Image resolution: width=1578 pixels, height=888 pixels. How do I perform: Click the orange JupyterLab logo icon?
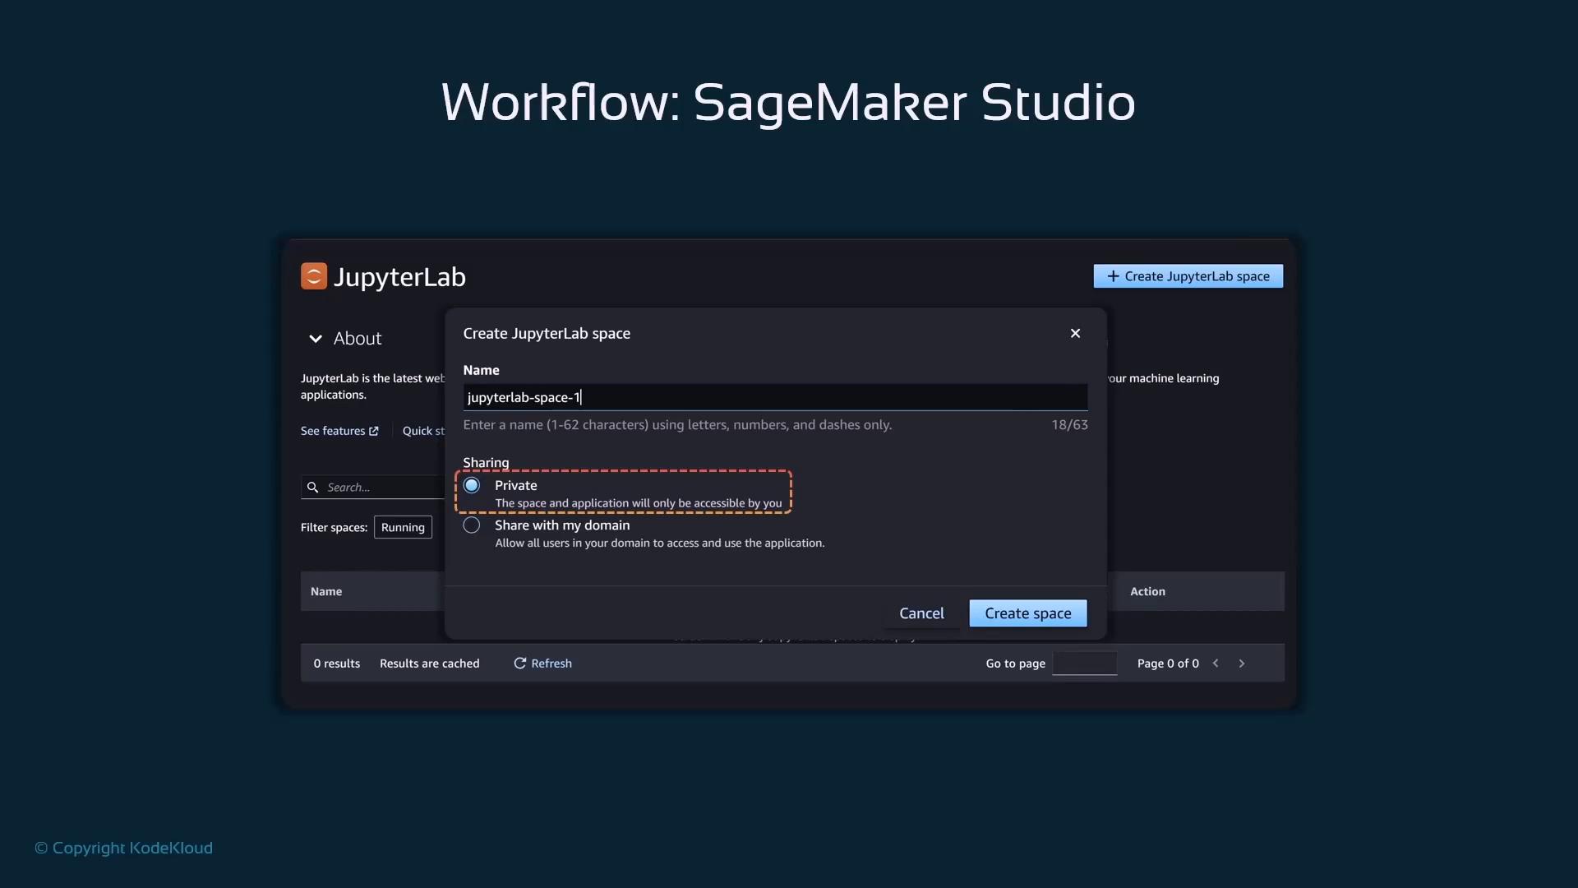pyautogui.click(x=313, y=276)
